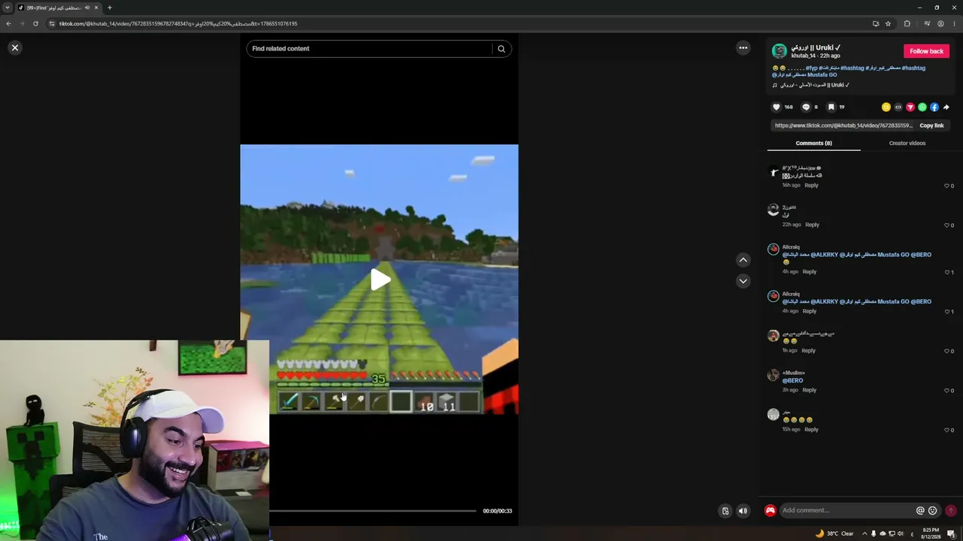Save video with the bookmark icon
The image size is (963, 541).
tap(831, 107)
